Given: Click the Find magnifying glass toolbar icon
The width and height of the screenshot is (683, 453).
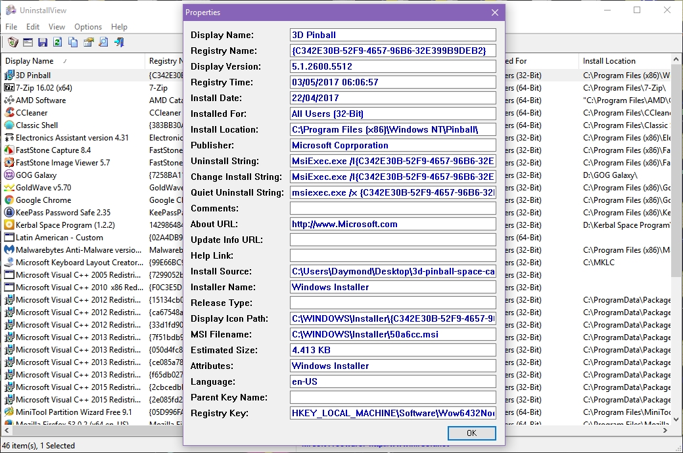Looking at the screenshot, I should (103, 42).
